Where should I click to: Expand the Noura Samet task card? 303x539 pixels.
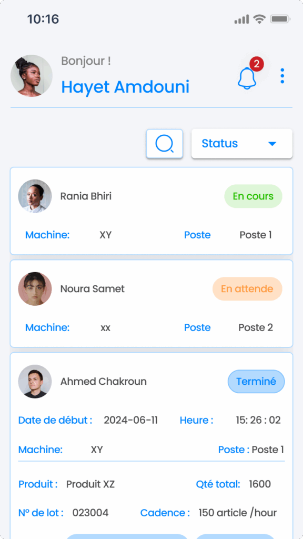(x=151, y=304)
